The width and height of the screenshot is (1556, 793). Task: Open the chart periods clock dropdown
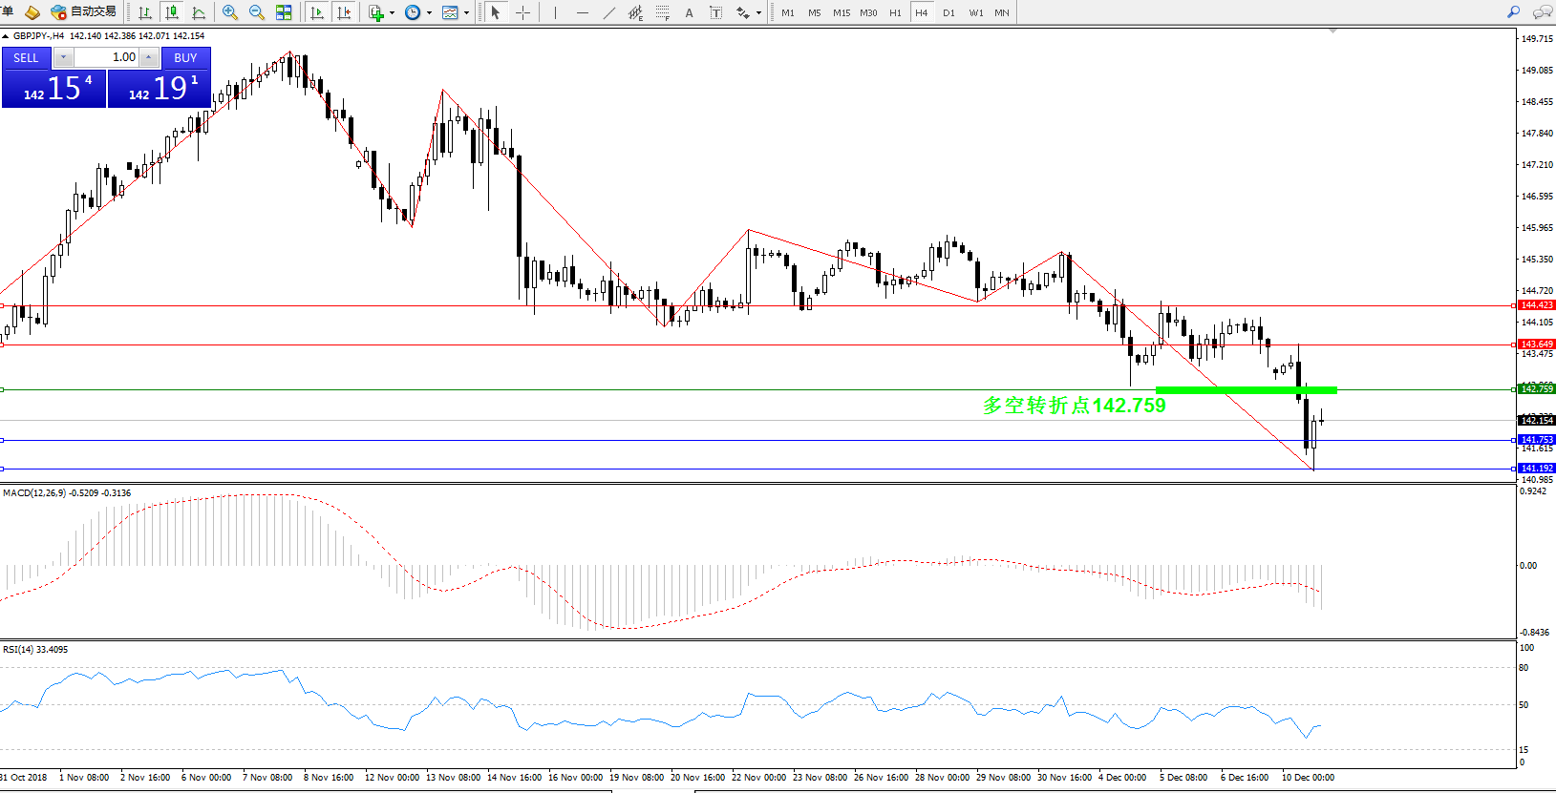[x=429, y=13]
